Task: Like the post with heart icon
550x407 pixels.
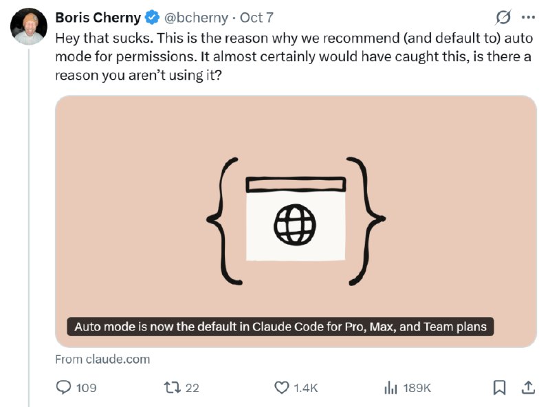Action: pyautogui.click(x=281, y=388)
